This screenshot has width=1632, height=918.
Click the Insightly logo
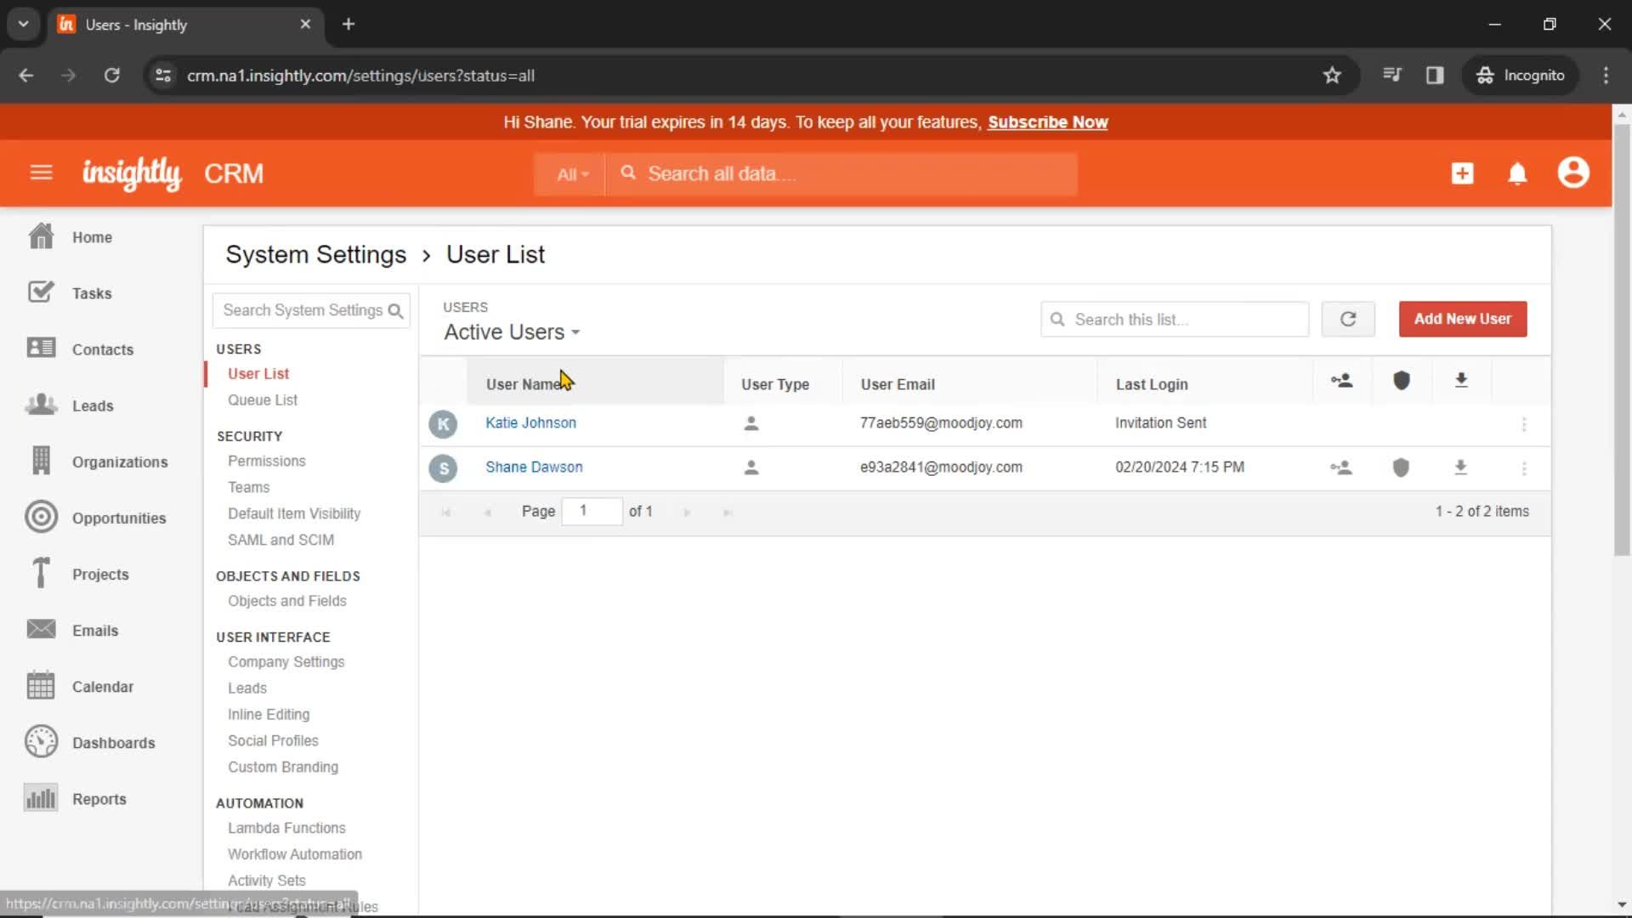click(x=132, y=173)
